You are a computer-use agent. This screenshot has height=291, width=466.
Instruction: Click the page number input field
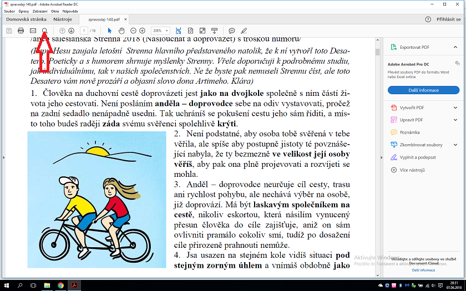84,30
